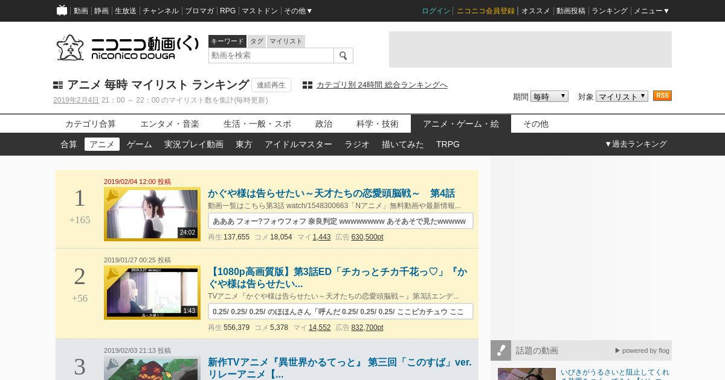Open the 対象 マイリスト dropdown
Viewport: 725px width, 380px height.
[x=622, y=97]
